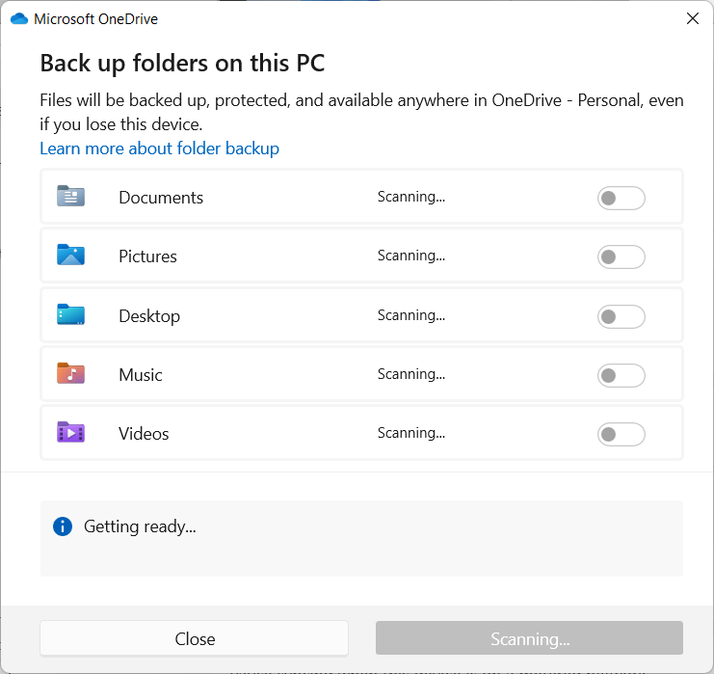Click the Videos folder icon
Viewport: 714px width, 674px height.
[70, 433]
